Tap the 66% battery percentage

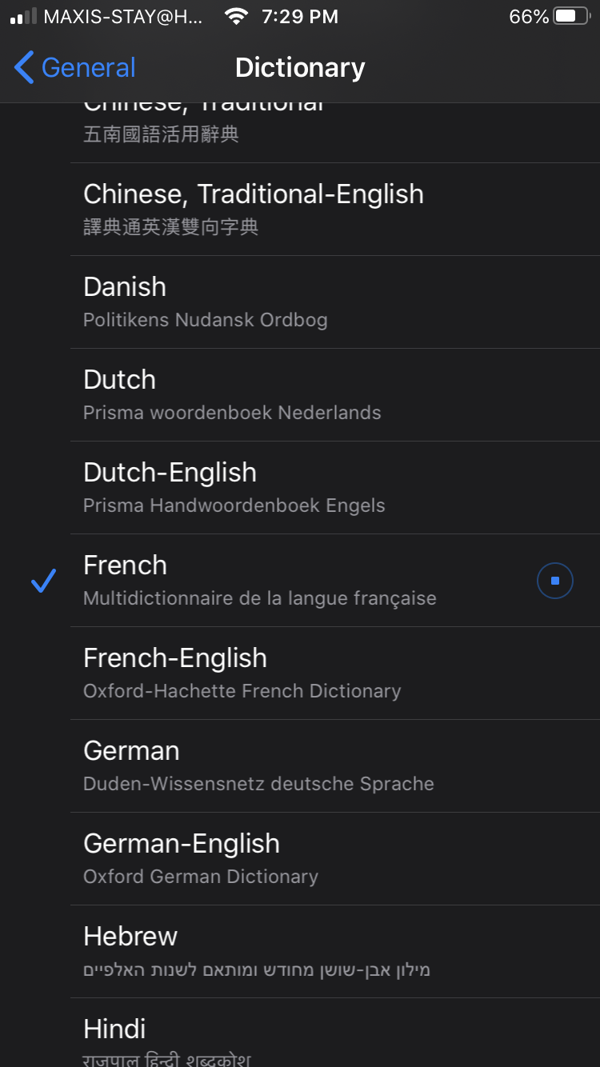click(529, 17)
